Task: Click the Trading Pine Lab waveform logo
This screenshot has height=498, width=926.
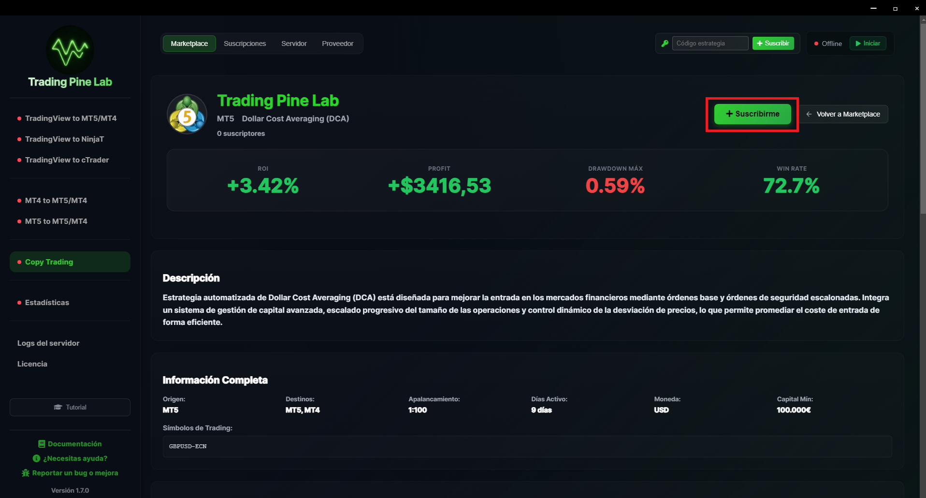Action: tap(70, 50)
